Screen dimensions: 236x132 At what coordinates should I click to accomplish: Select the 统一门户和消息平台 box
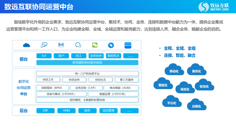coord(87,74)
